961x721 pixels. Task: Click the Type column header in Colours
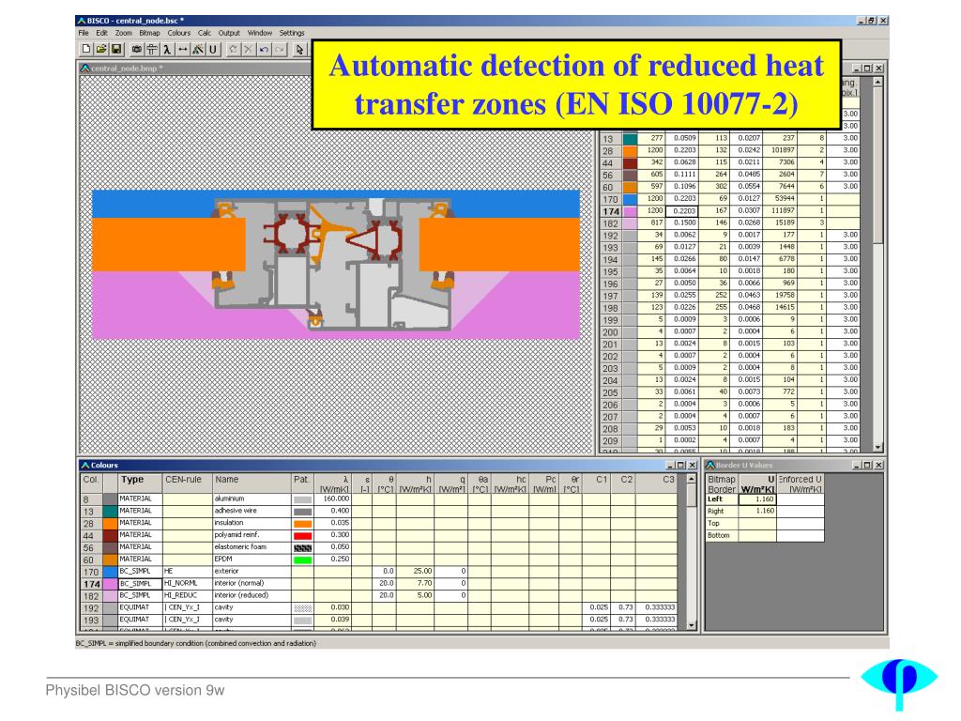coord(140,483)
